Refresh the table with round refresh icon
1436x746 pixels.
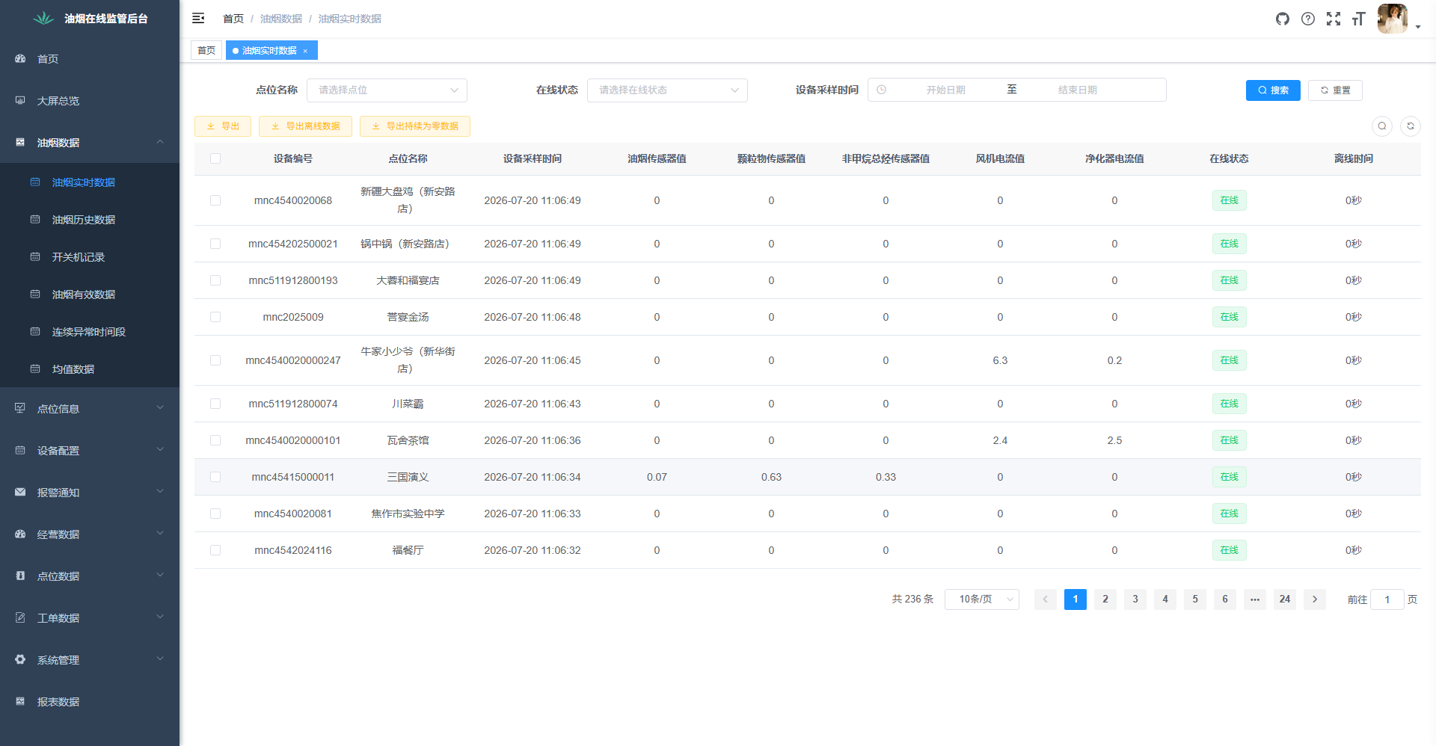click(1411, 126)
